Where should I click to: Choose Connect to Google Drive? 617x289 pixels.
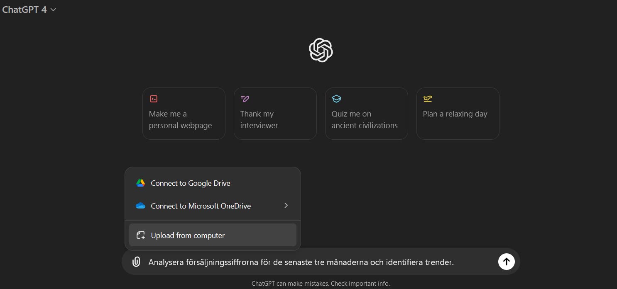213,183
